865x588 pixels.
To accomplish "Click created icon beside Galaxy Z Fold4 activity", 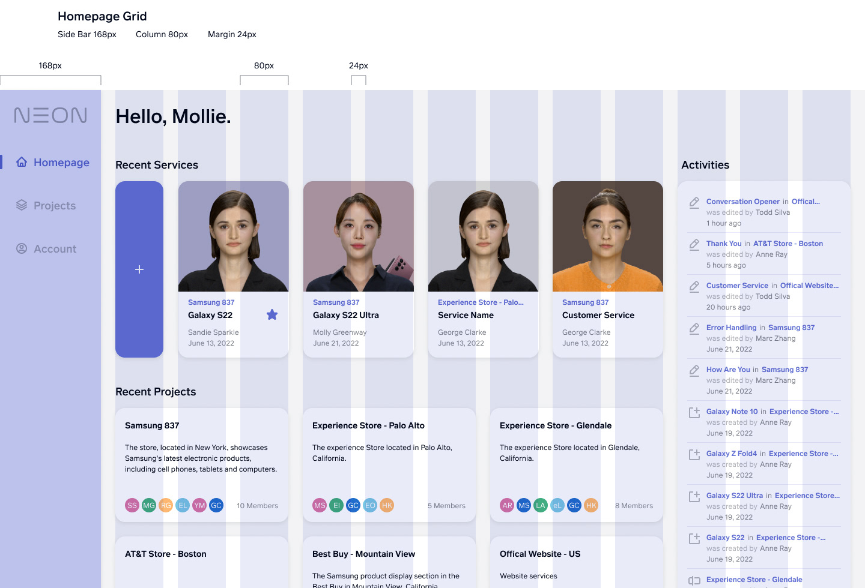I will [x=694, y=454].
